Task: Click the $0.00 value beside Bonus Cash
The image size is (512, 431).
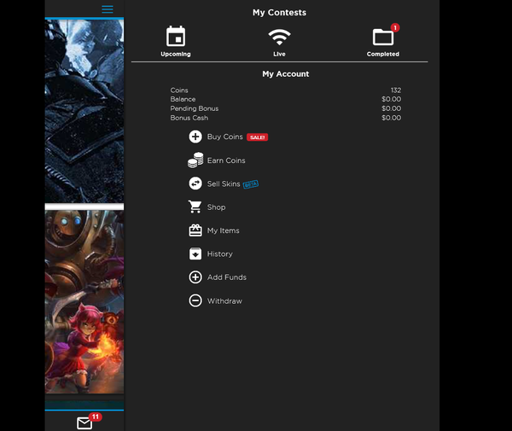Action: [391, 118]
